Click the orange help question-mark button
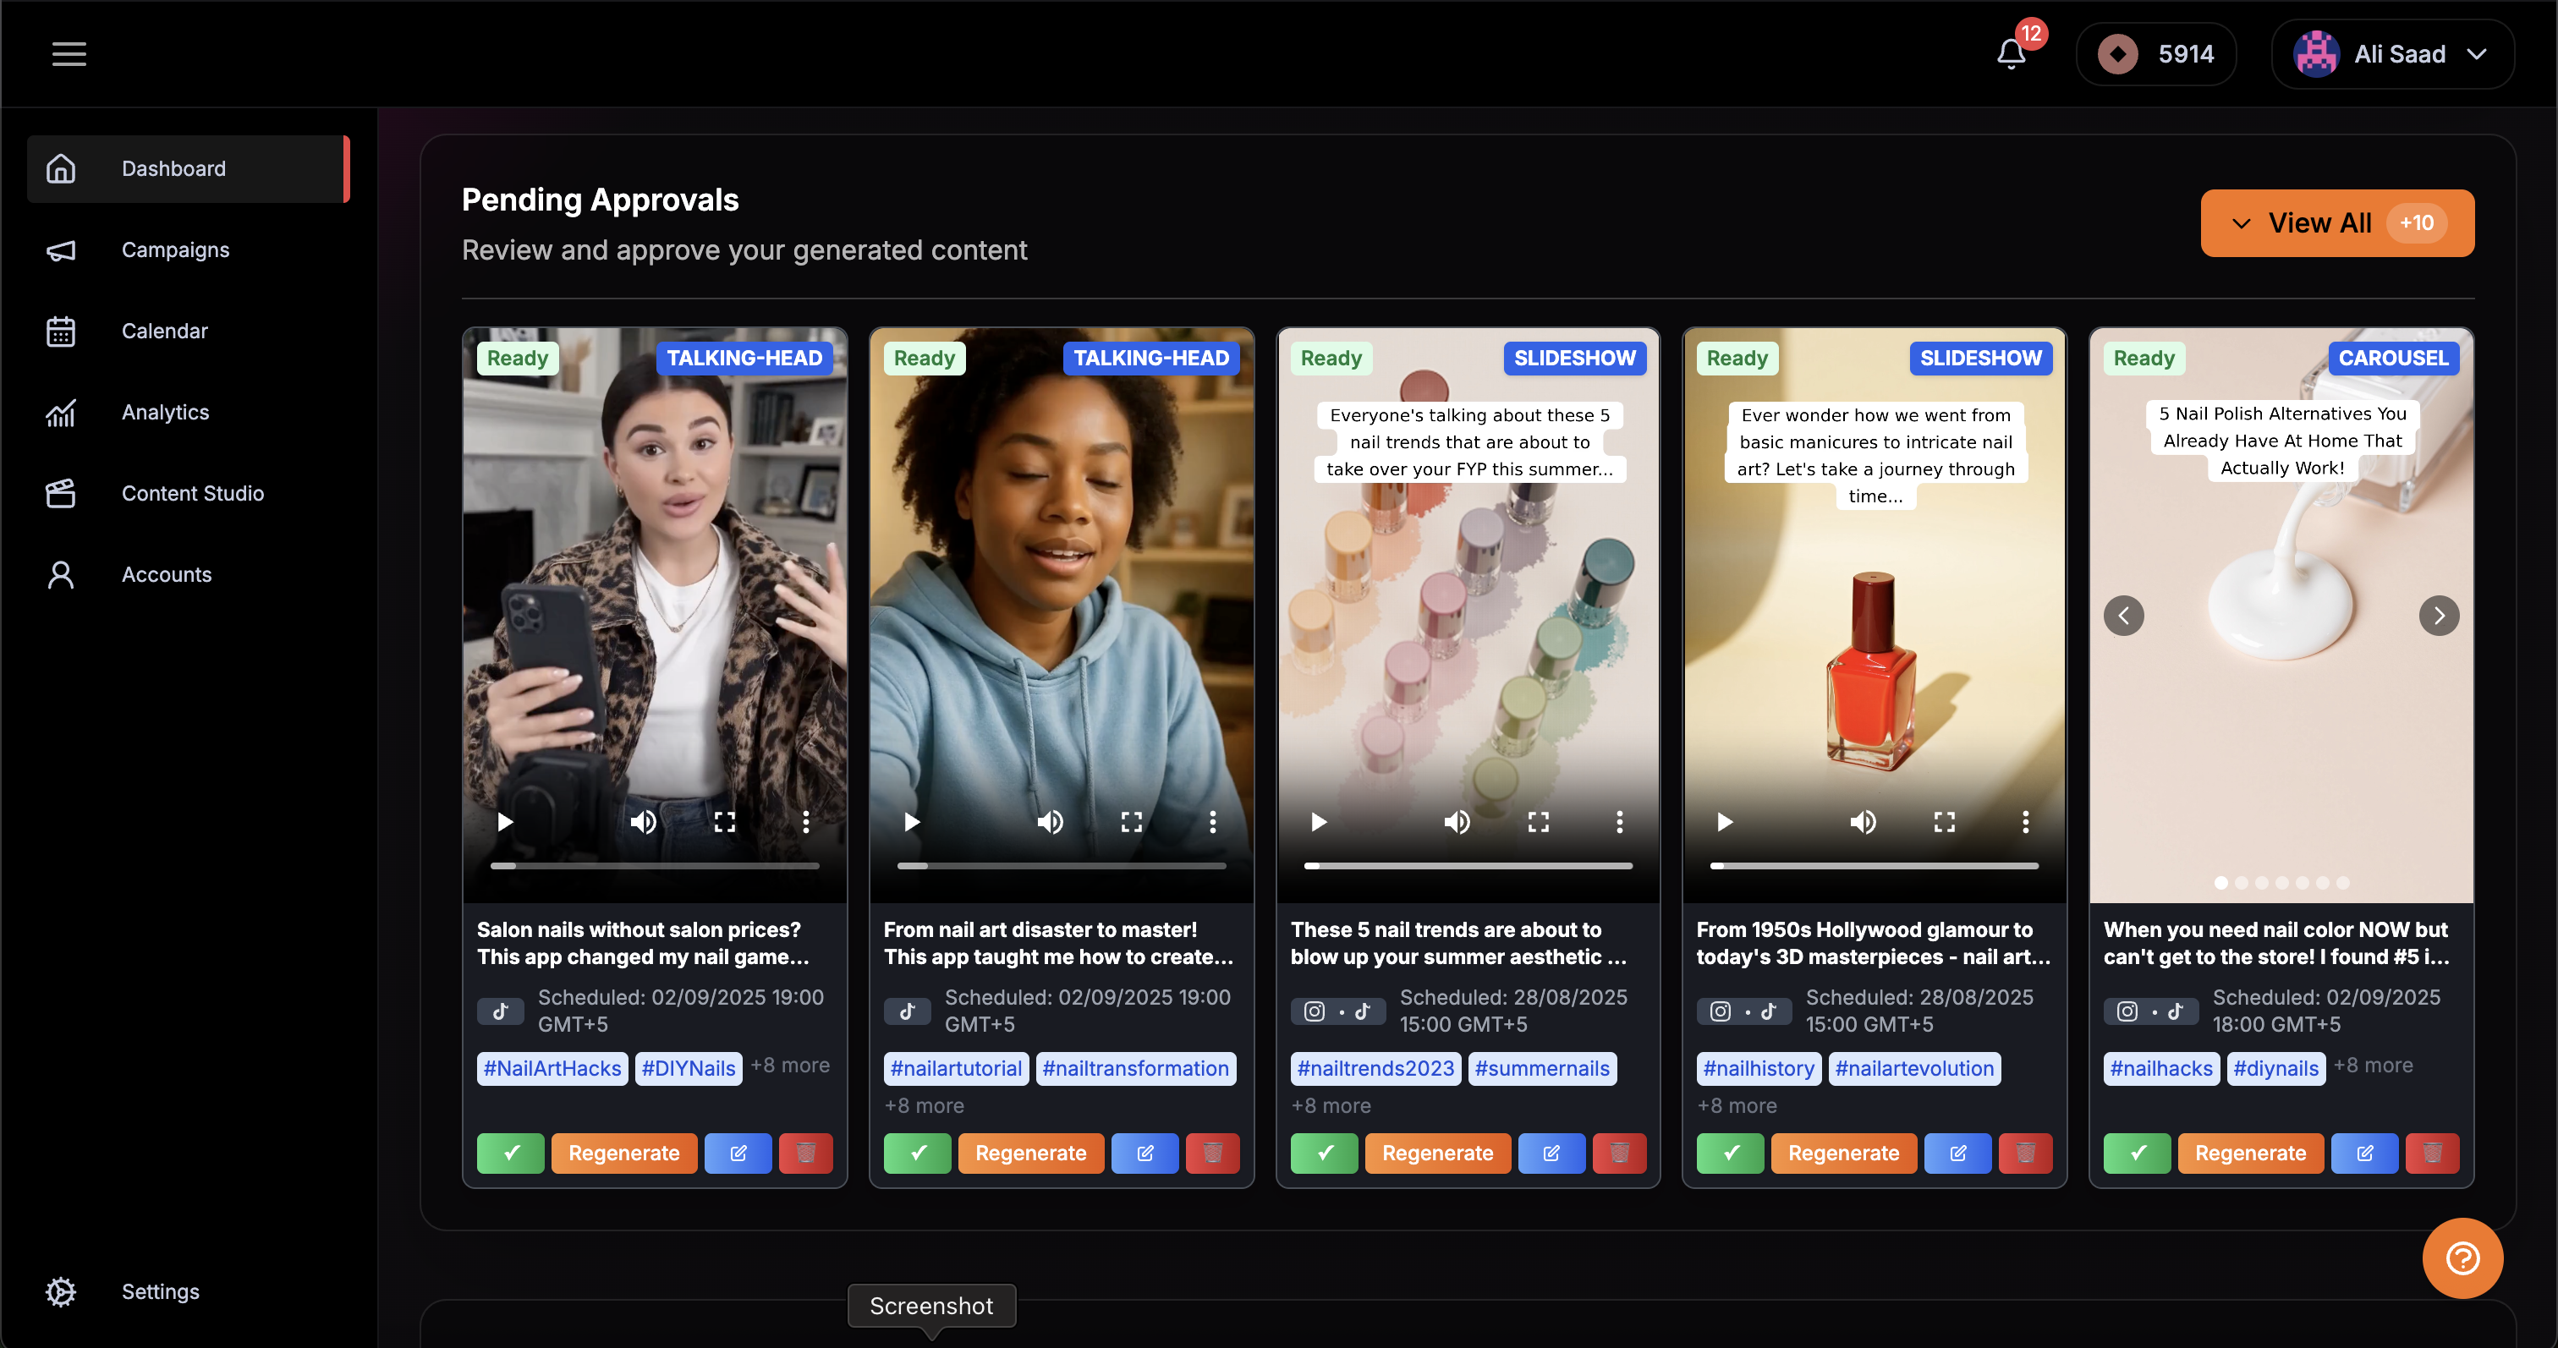 [x=2461, y=1258]
